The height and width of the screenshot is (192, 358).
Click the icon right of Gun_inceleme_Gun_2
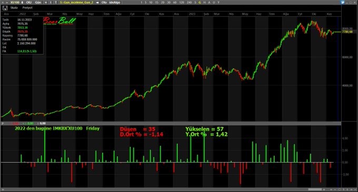(x=97, y=3)
